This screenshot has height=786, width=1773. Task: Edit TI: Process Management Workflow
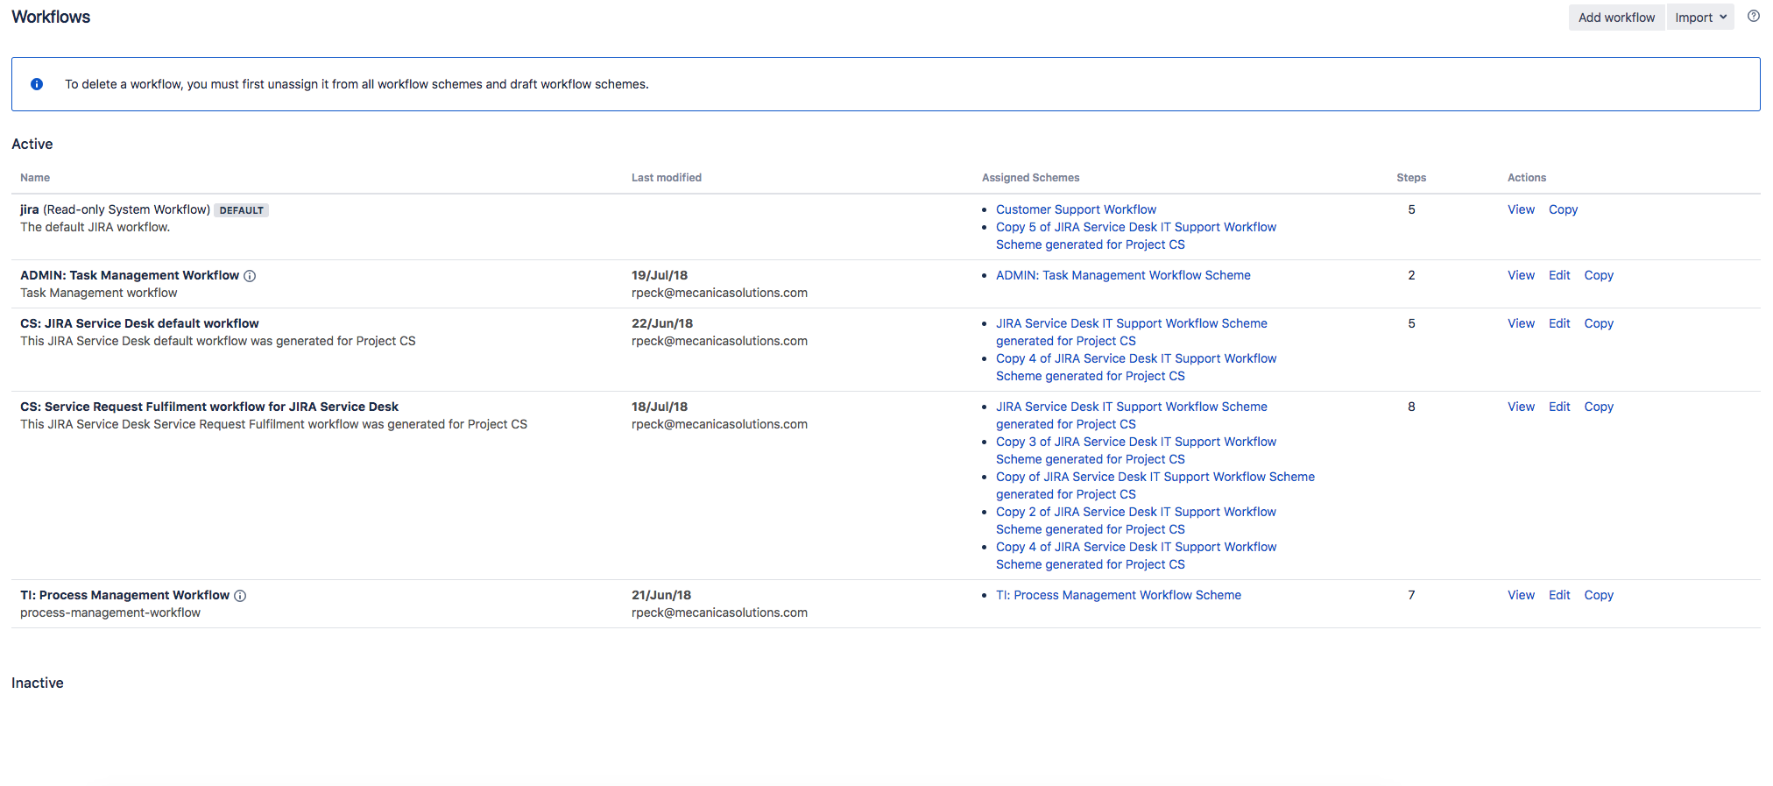click(x=1559, y=595)
